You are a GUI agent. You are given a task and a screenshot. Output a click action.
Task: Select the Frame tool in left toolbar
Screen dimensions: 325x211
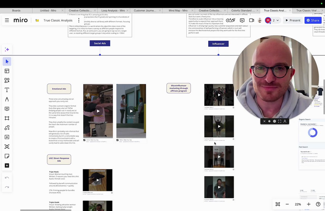tap(7, 118)
